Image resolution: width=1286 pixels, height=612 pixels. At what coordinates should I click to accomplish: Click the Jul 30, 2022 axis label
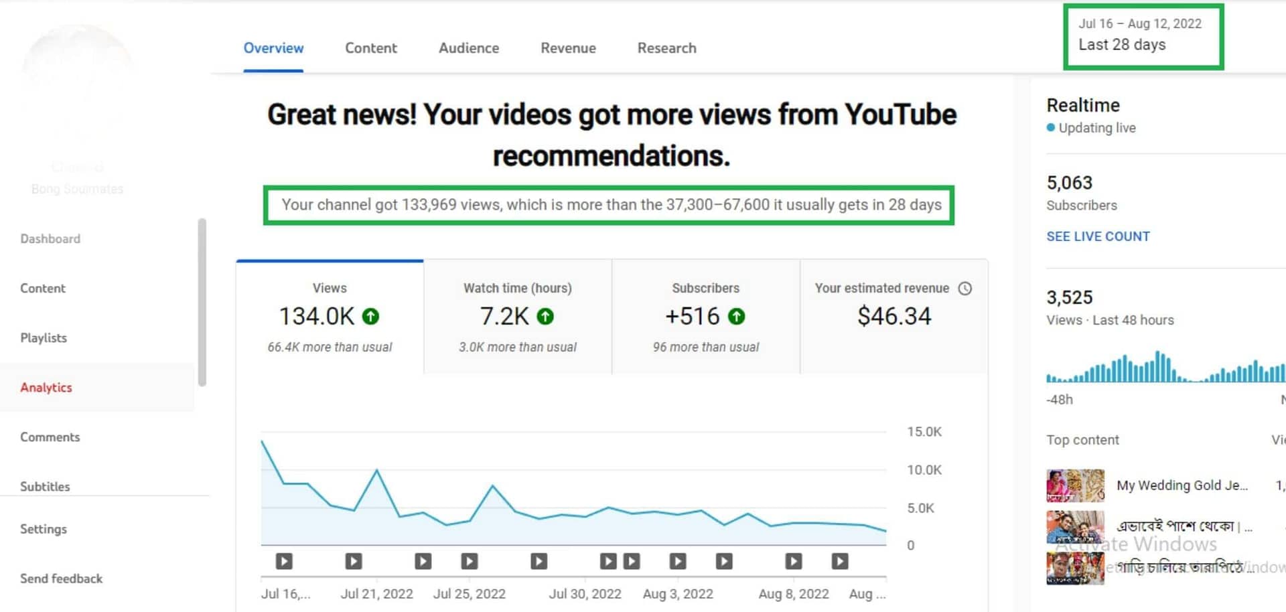click(585, 594)
